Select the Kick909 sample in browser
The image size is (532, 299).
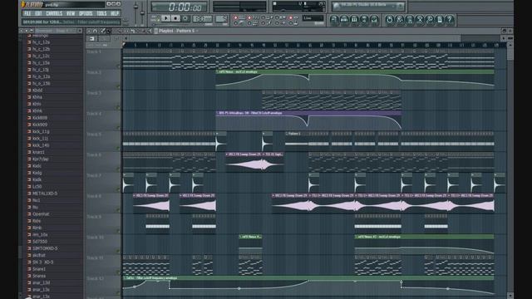pyautogui.click(x=40, y=125)
